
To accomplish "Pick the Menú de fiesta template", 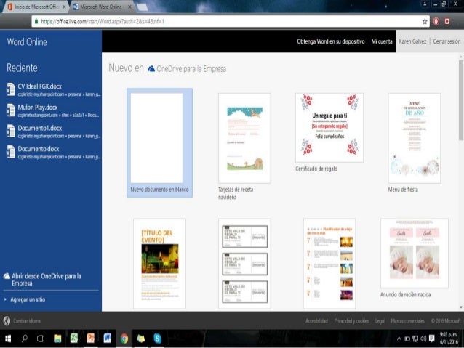I will (x=415, y=138).
